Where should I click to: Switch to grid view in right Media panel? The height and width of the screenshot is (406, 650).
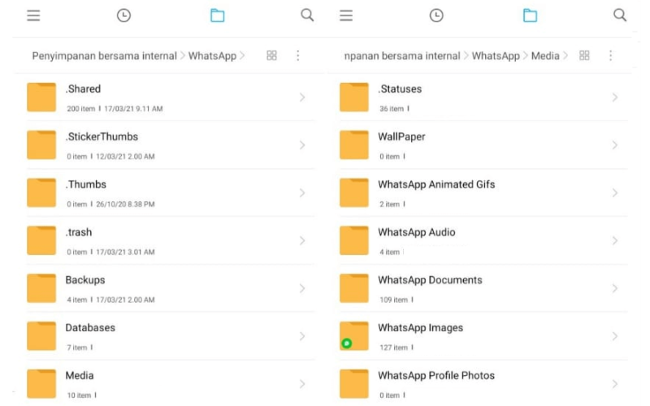(x=584, y=55)
